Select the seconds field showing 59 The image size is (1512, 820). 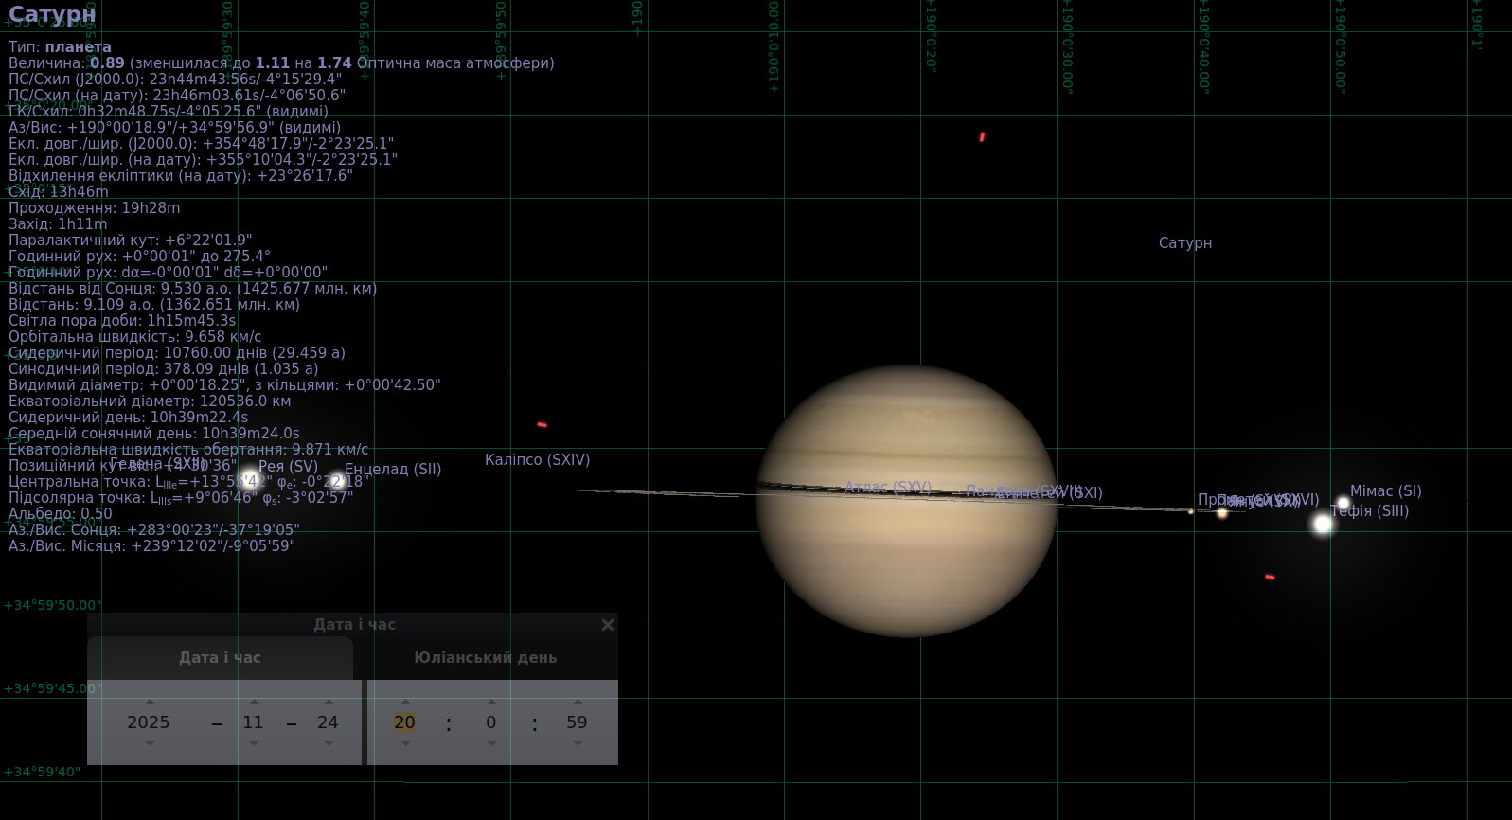[577, 722]
